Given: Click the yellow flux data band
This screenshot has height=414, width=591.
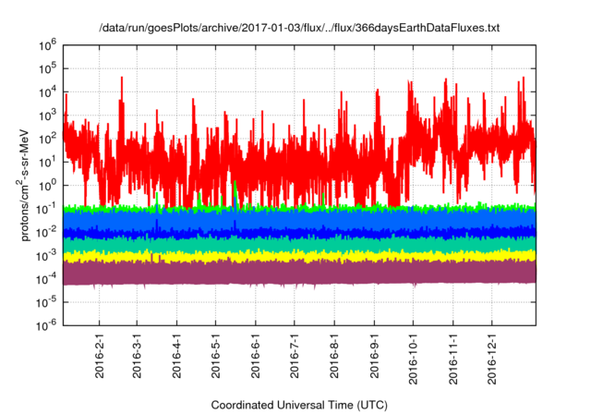Looking at the screenshot, I should click(299, 256).
